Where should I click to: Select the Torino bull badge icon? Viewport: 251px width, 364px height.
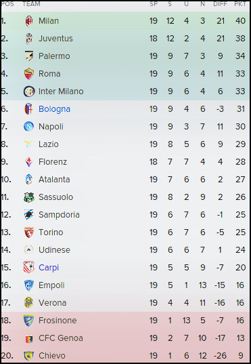tap(29, 232)
